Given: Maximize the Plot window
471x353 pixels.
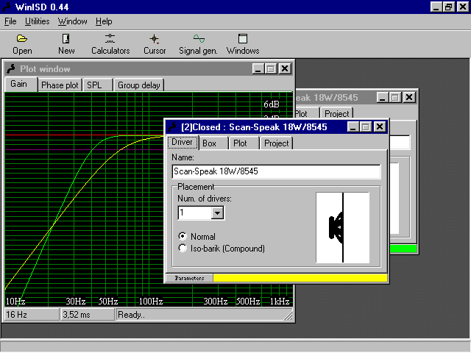Looking at the screenshot, I should coord(271,68).
